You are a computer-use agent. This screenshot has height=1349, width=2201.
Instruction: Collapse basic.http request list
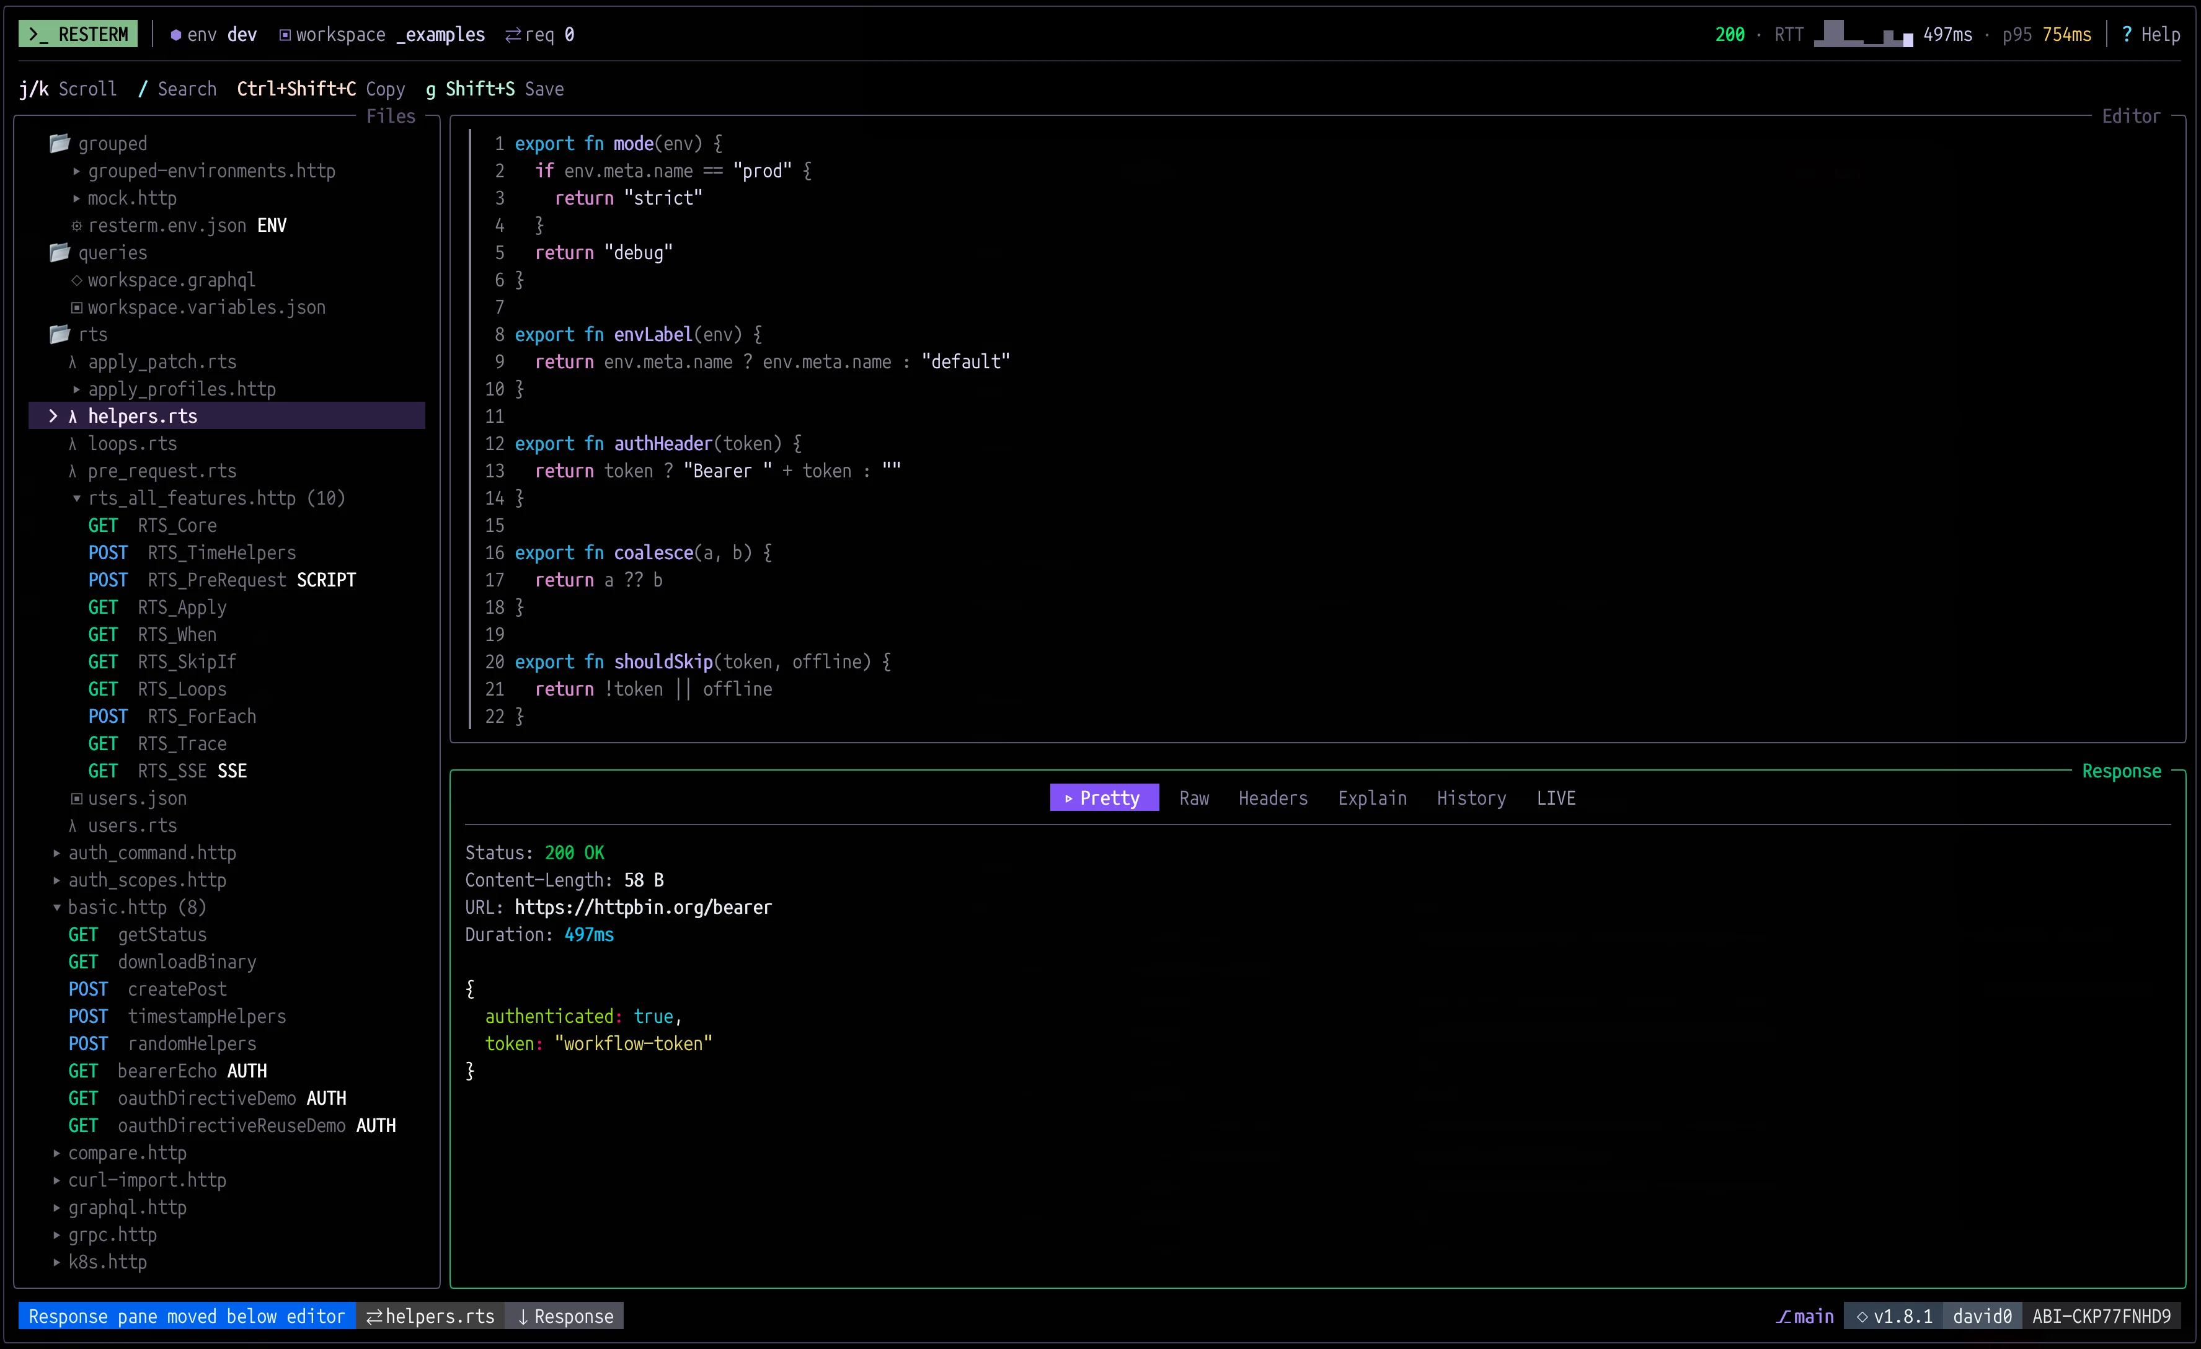tap(57, 908)
